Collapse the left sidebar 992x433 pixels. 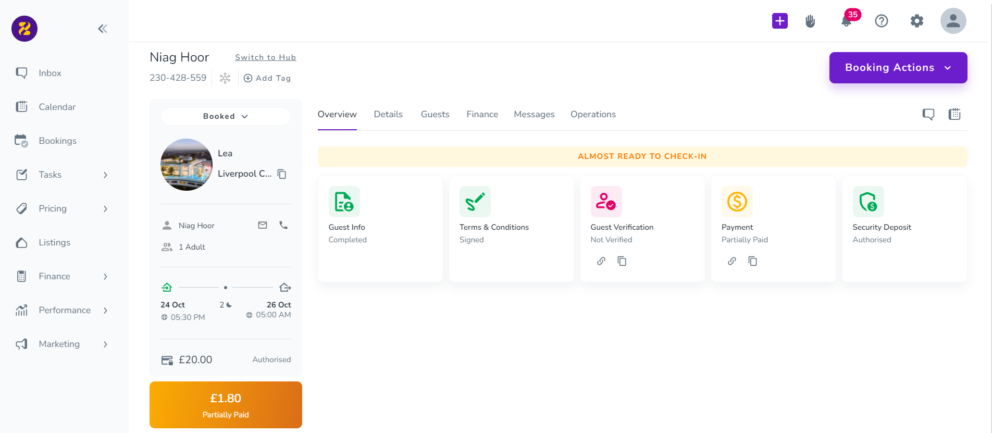point(103,29)
